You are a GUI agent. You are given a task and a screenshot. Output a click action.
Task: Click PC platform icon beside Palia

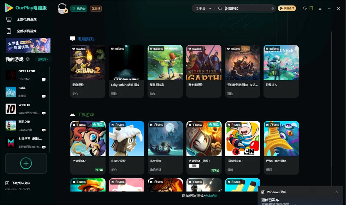(x=44, y=97)
